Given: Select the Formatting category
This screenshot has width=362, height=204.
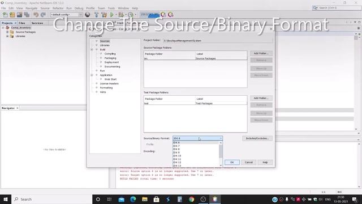Looking at the screenshot, I should [106, 88].
